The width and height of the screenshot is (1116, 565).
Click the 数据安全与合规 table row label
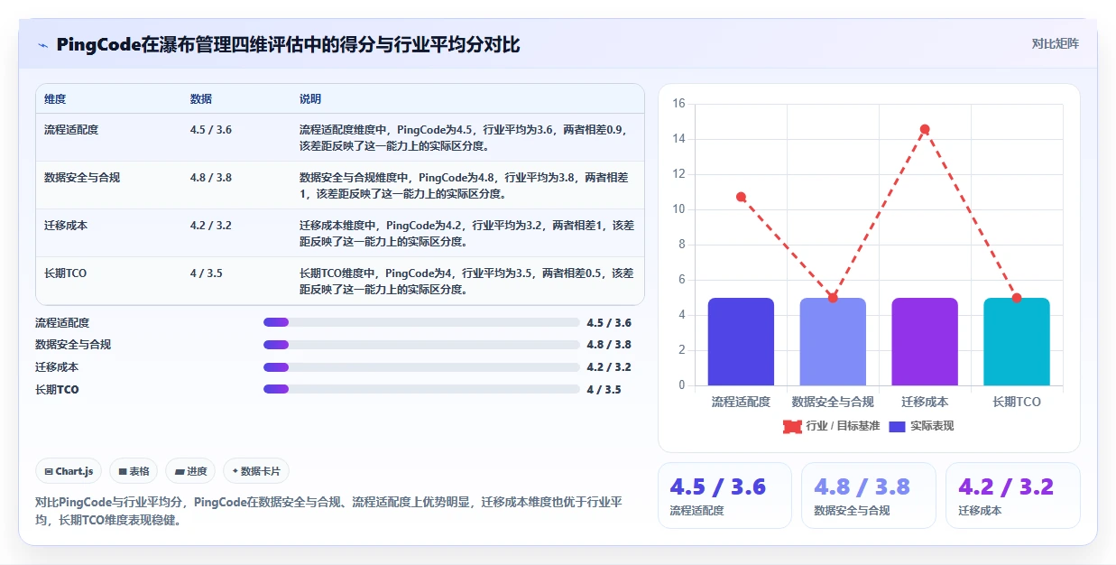[x=82, y=178]
